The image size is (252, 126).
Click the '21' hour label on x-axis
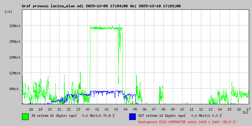59,109
